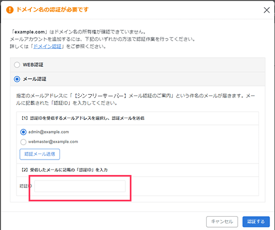This screenshot has width=275, height=230.
Task: Focus the 認証ID input field
Action: 80,186
